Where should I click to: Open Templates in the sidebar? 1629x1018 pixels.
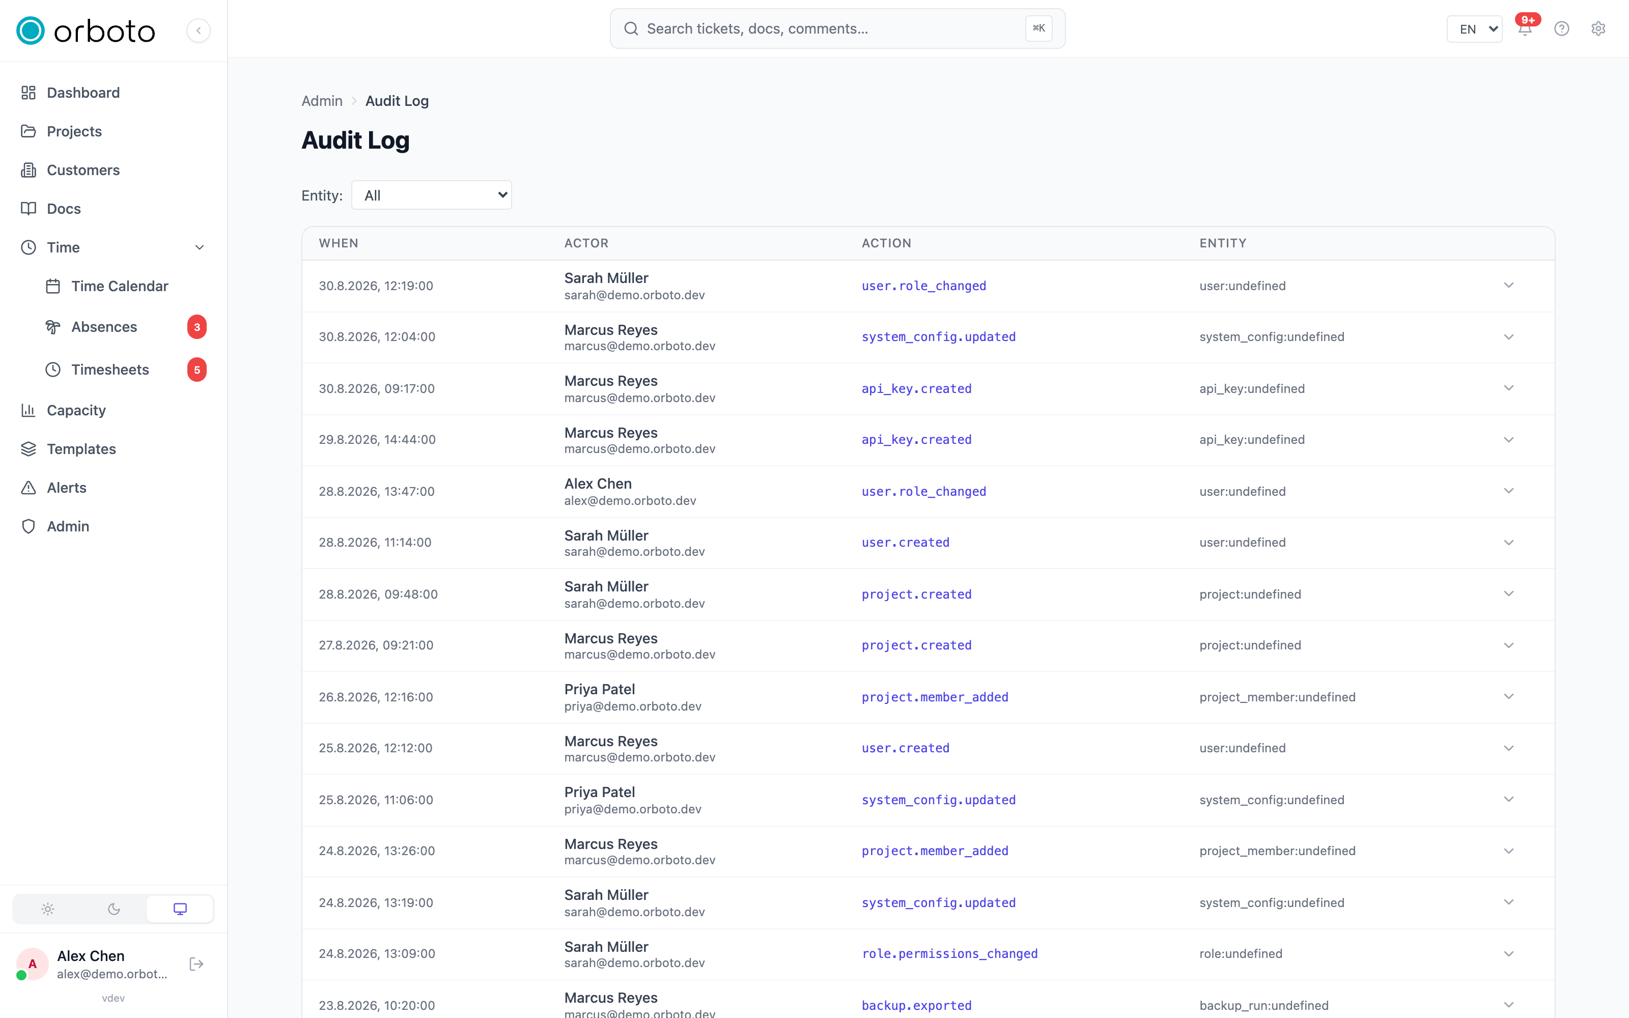113,449
